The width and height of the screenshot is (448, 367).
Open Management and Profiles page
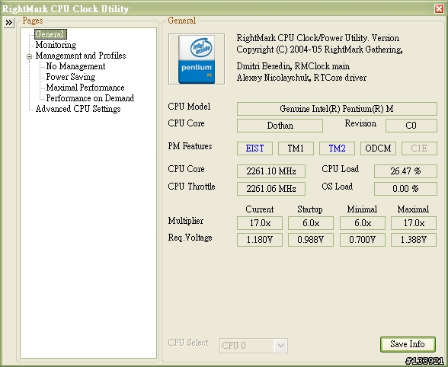[x=81, y=56]
